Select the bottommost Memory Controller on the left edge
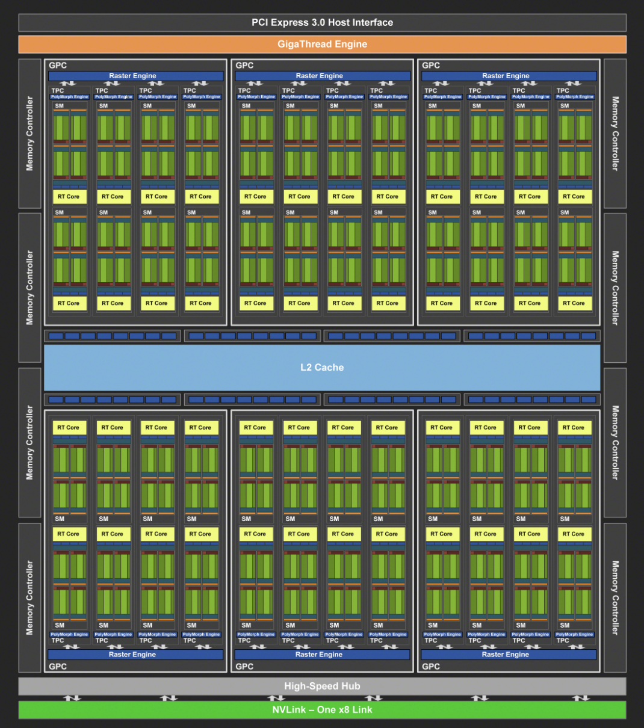 coord(29,597)
